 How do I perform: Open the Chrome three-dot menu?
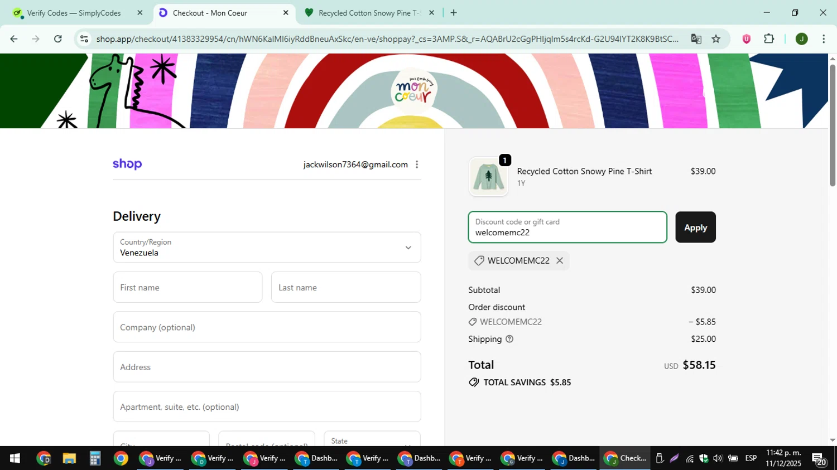[x=824, y=38]
